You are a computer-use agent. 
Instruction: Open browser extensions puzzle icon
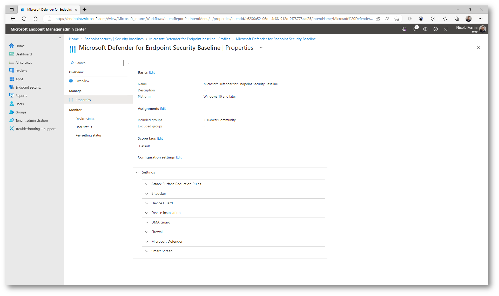[433, 19]
